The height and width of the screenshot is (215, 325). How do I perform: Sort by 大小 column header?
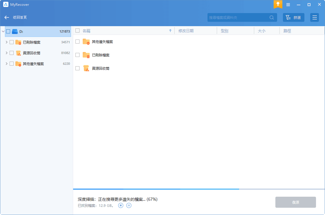tap(261, 31)
